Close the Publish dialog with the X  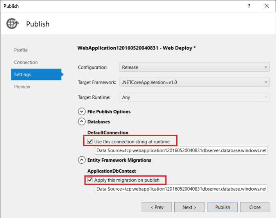point(267,6)
